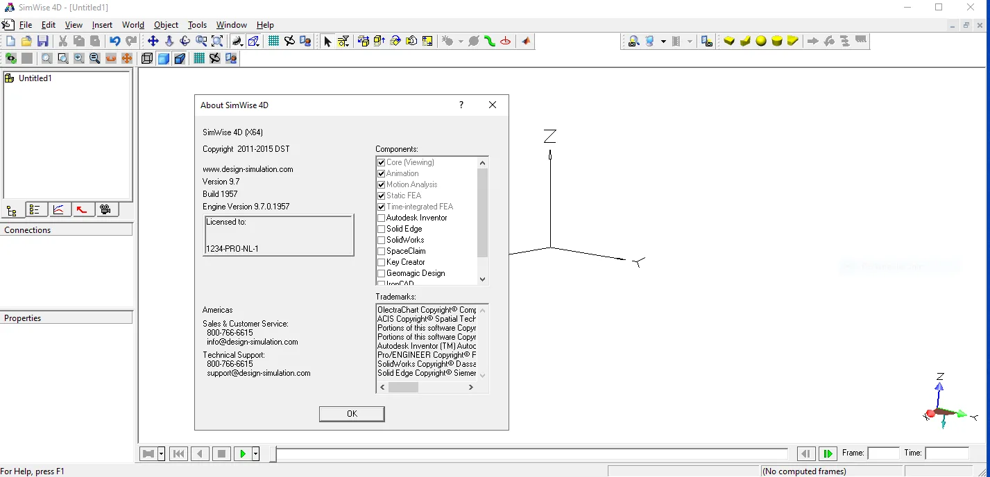
Task: Click rewind to start button
Action: point(179,454)
